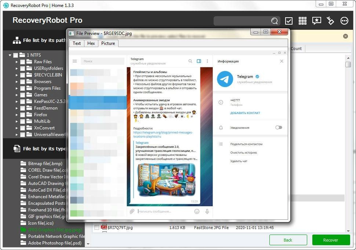Click the search magnifier icon in header
356x250 pixels.
pyautogui.click(x=274, y=21)
